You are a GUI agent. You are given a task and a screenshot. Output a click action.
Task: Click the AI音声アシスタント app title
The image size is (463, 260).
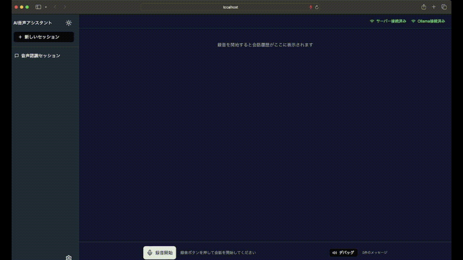pos(33,23)
